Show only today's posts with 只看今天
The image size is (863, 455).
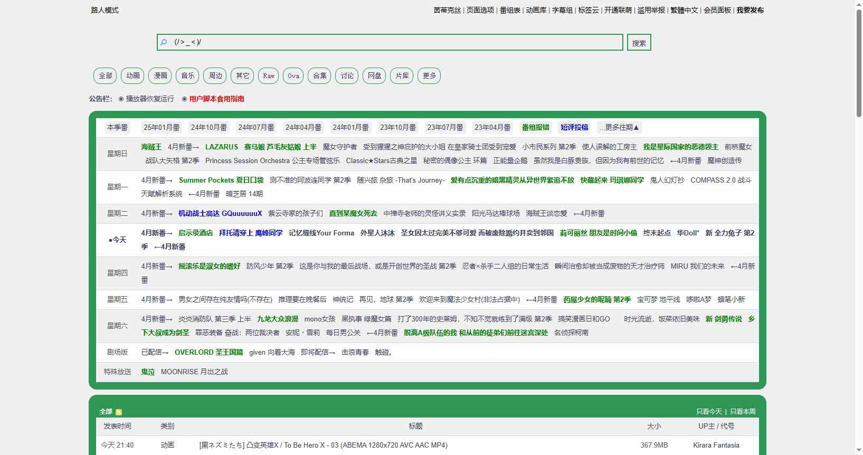point(709,412)
